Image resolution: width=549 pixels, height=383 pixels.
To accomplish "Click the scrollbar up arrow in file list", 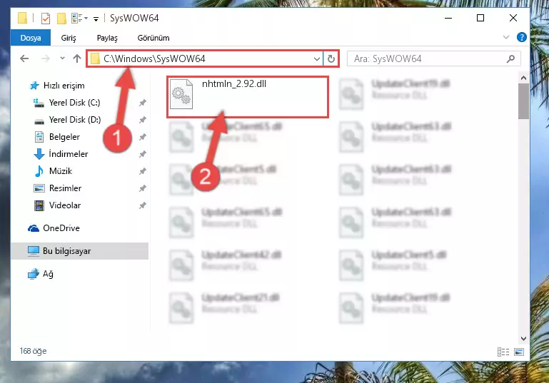I will pyautogui.click(x=523, y=78).
